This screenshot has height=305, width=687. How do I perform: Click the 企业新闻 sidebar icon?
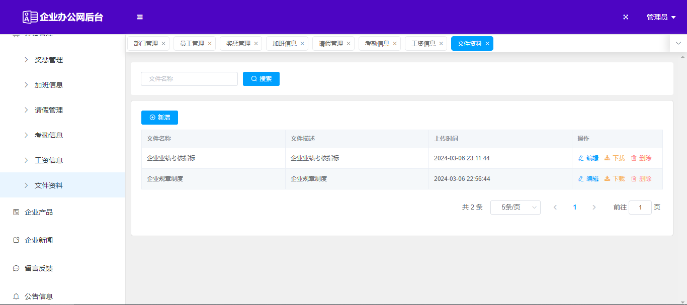tap(16, 240)
